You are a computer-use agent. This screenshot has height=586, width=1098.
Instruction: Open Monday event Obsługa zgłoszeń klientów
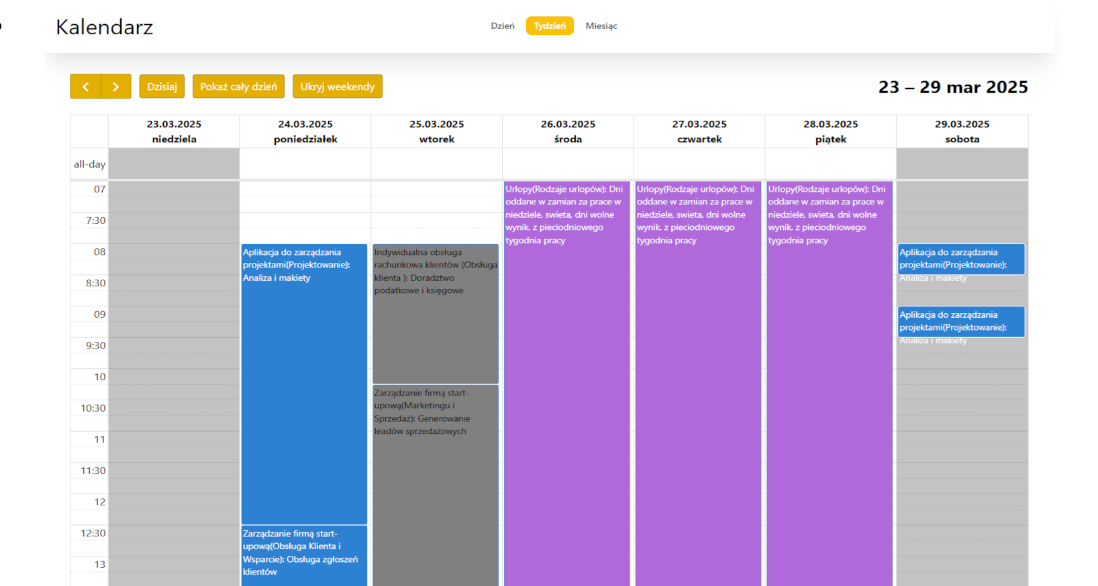304,556
